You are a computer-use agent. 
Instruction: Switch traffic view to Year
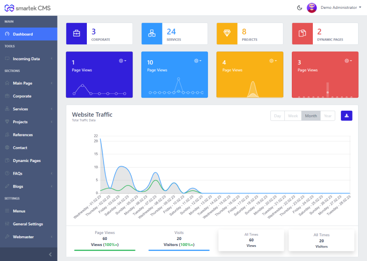click(328, 116)
